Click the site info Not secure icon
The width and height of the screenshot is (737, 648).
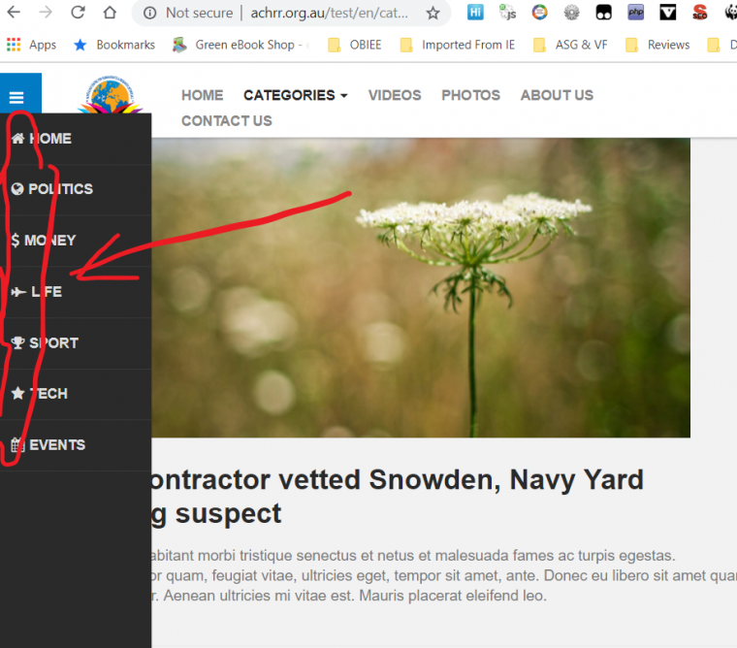click(149, 14)
